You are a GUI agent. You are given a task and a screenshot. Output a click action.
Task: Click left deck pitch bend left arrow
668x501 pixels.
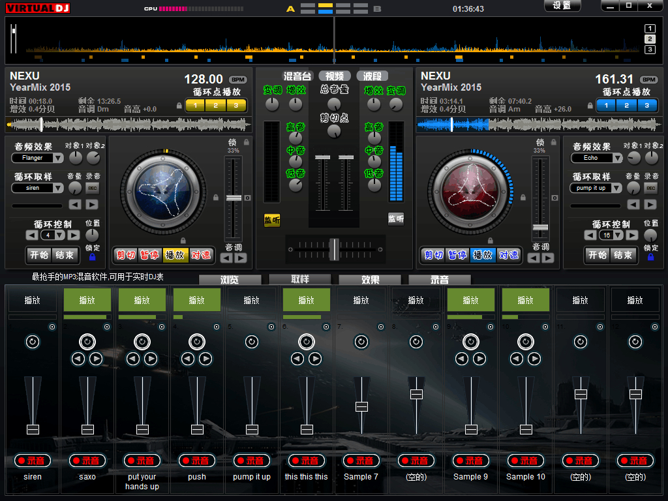(x=226, y=258)
